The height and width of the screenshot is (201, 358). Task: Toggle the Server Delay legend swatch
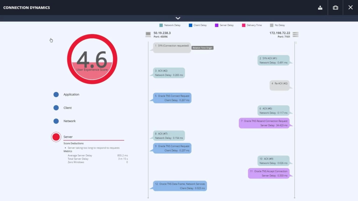217,25
